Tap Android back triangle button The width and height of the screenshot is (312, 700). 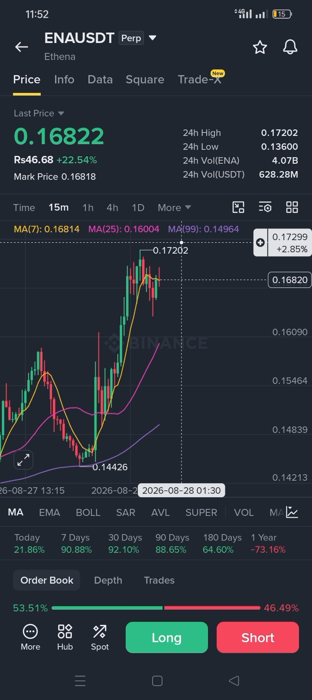click(x=234, y=680)
